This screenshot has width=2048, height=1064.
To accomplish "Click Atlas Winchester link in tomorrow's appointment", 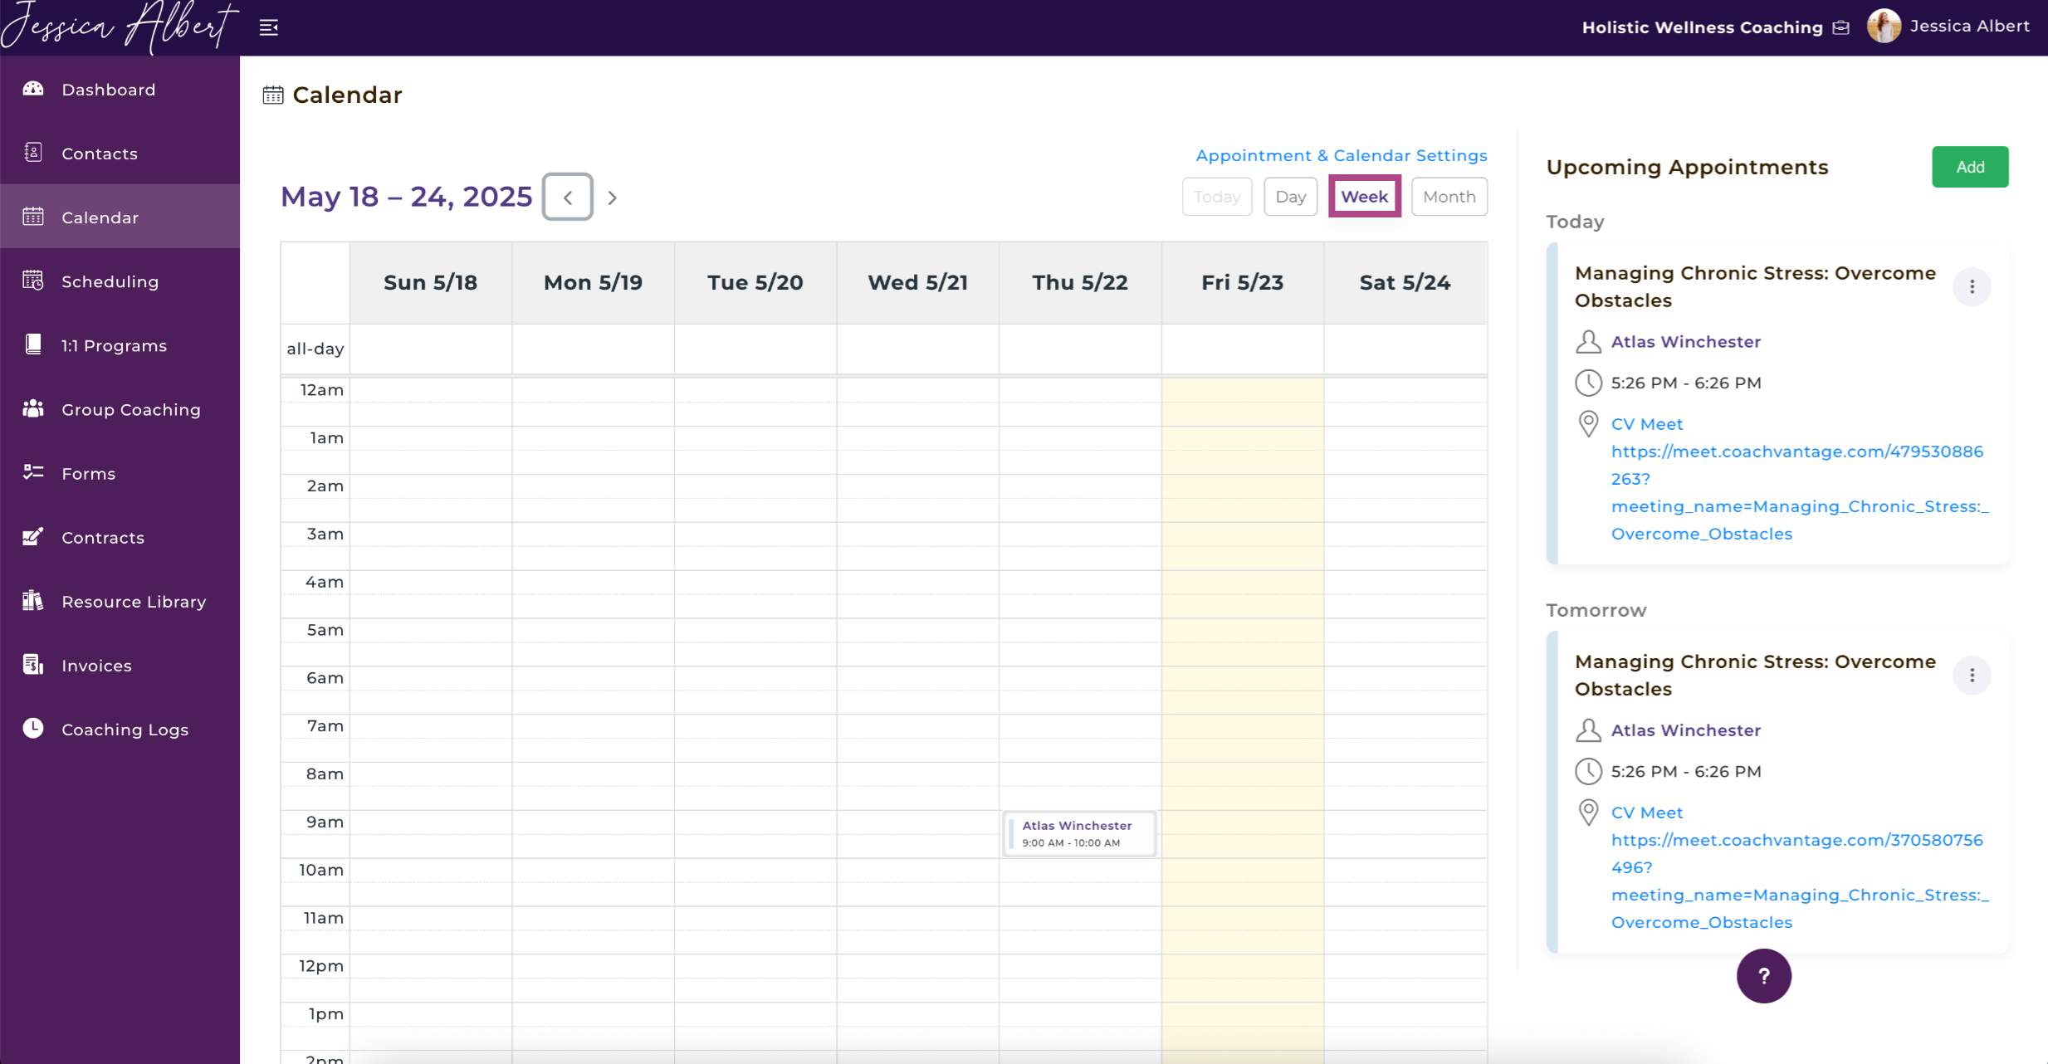I will 1685,730.
